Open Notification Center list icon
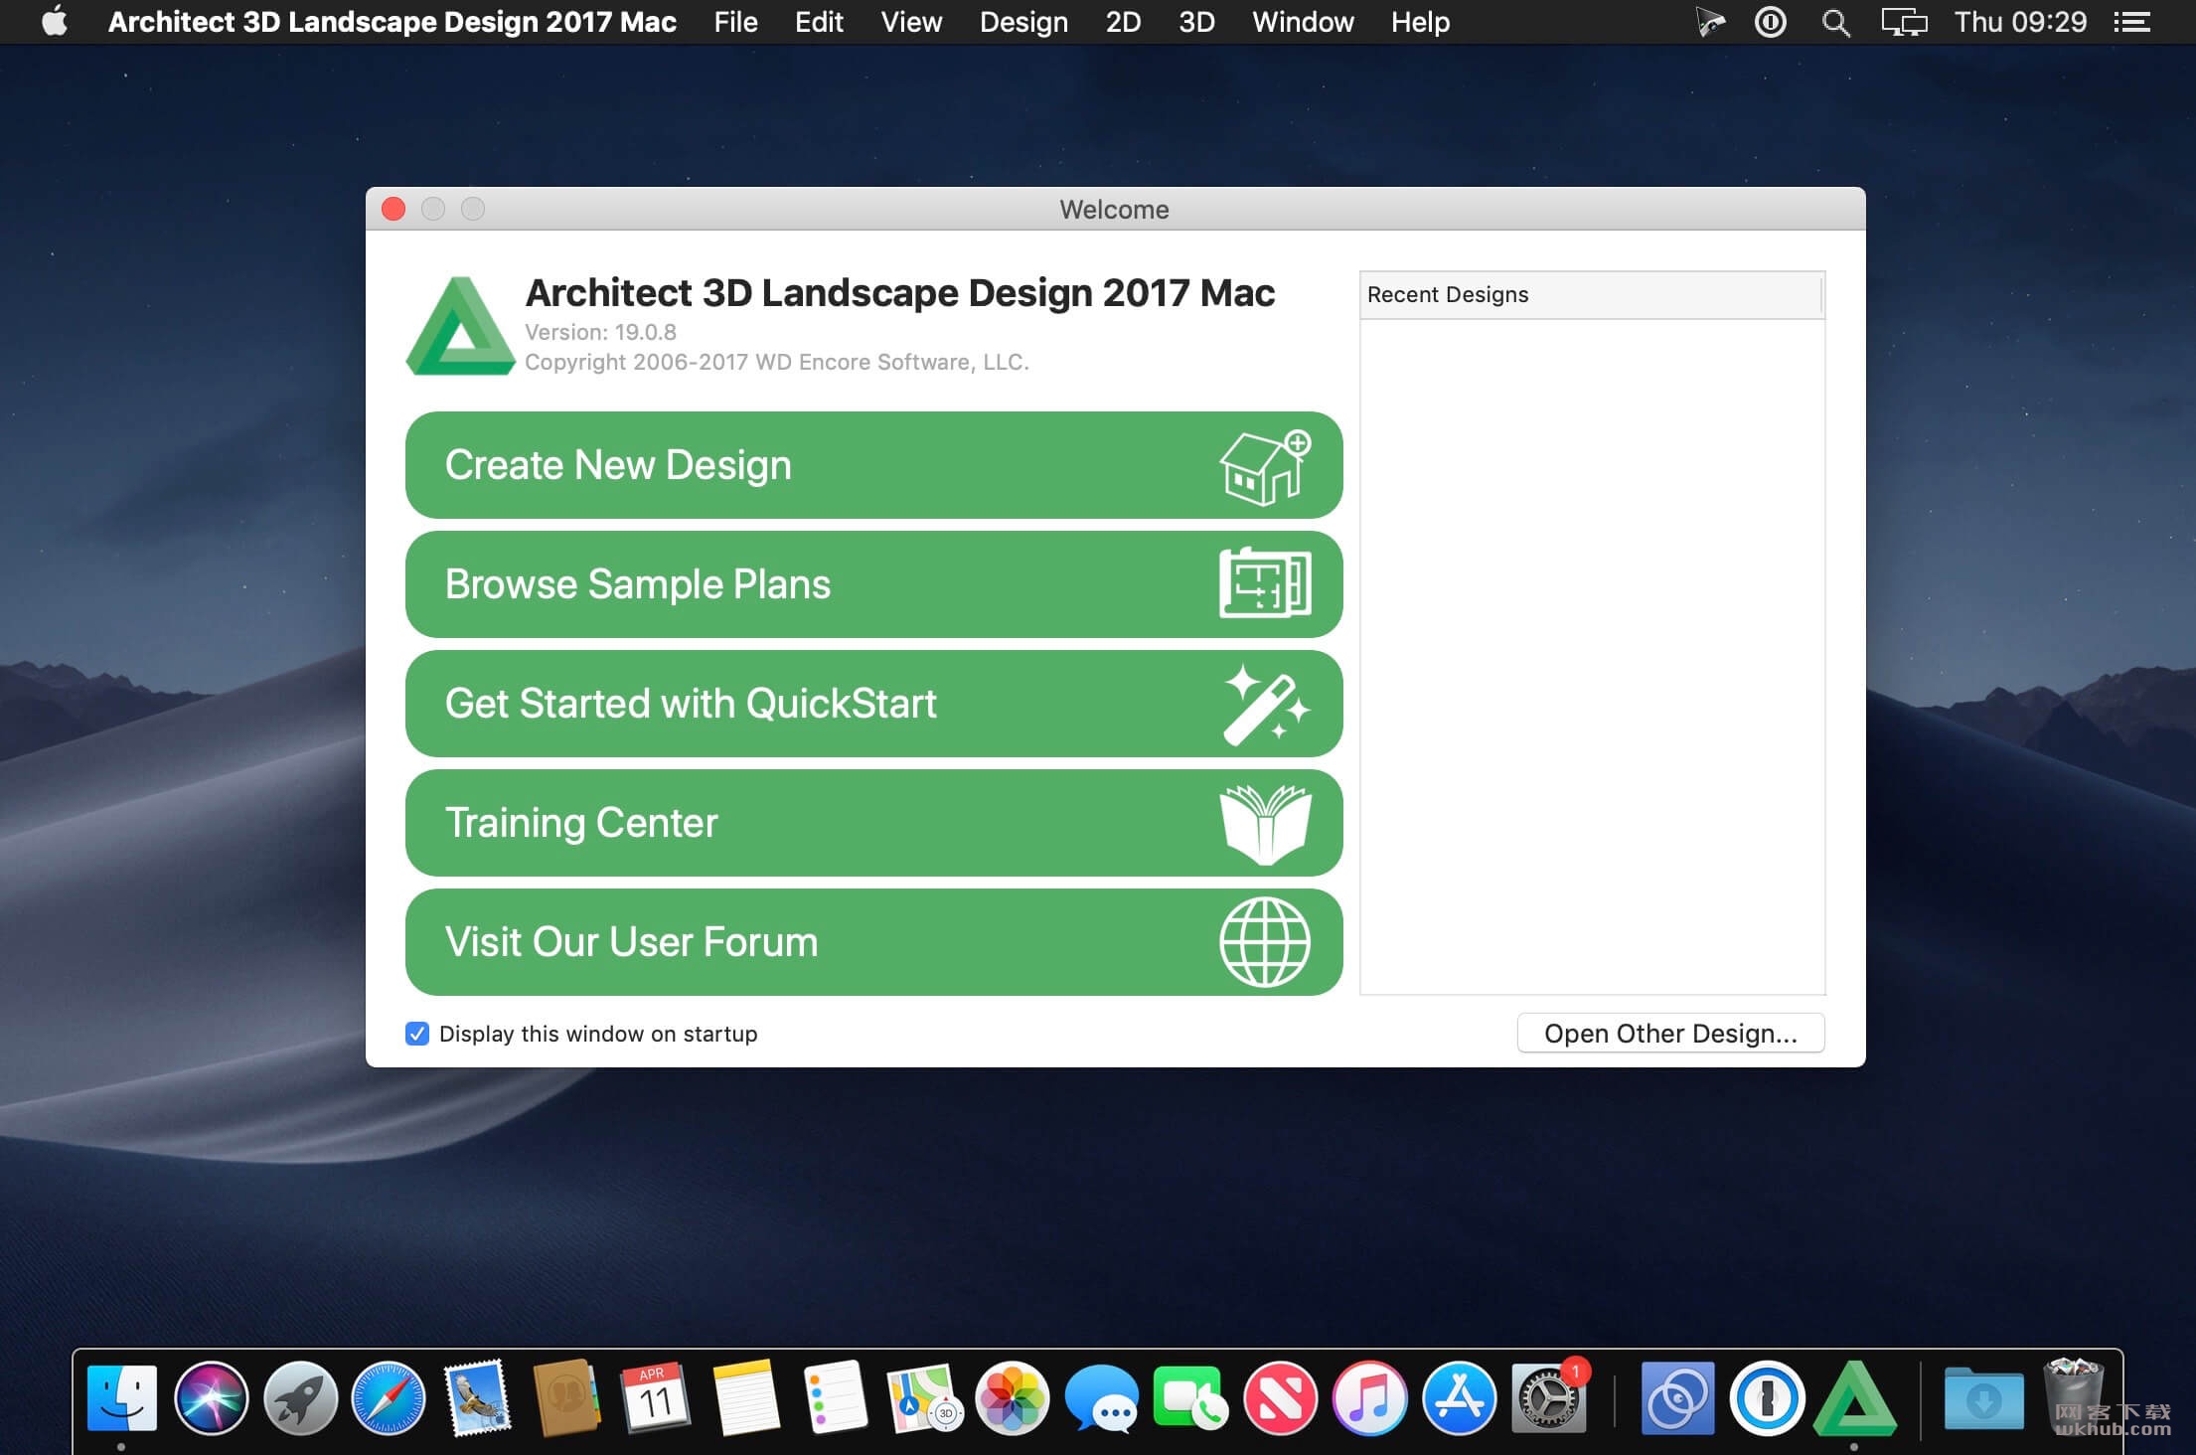This screenshot has width=2196, height=1455. [2131, 22]
